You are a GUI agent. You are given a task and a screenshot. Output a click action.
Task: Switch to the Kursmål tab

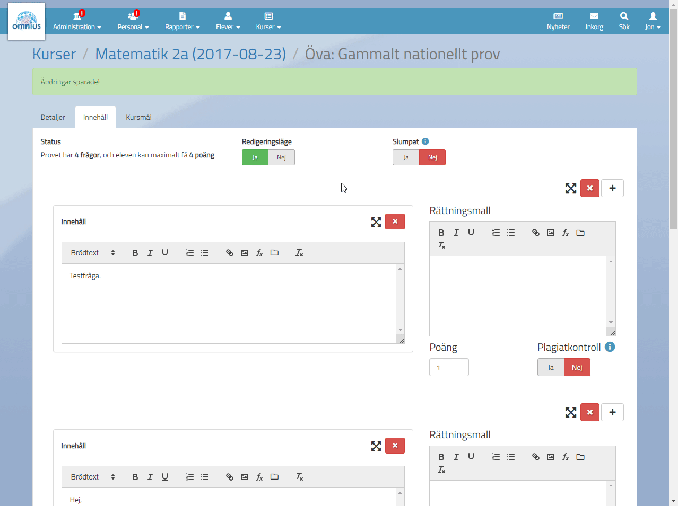[138, 117]
